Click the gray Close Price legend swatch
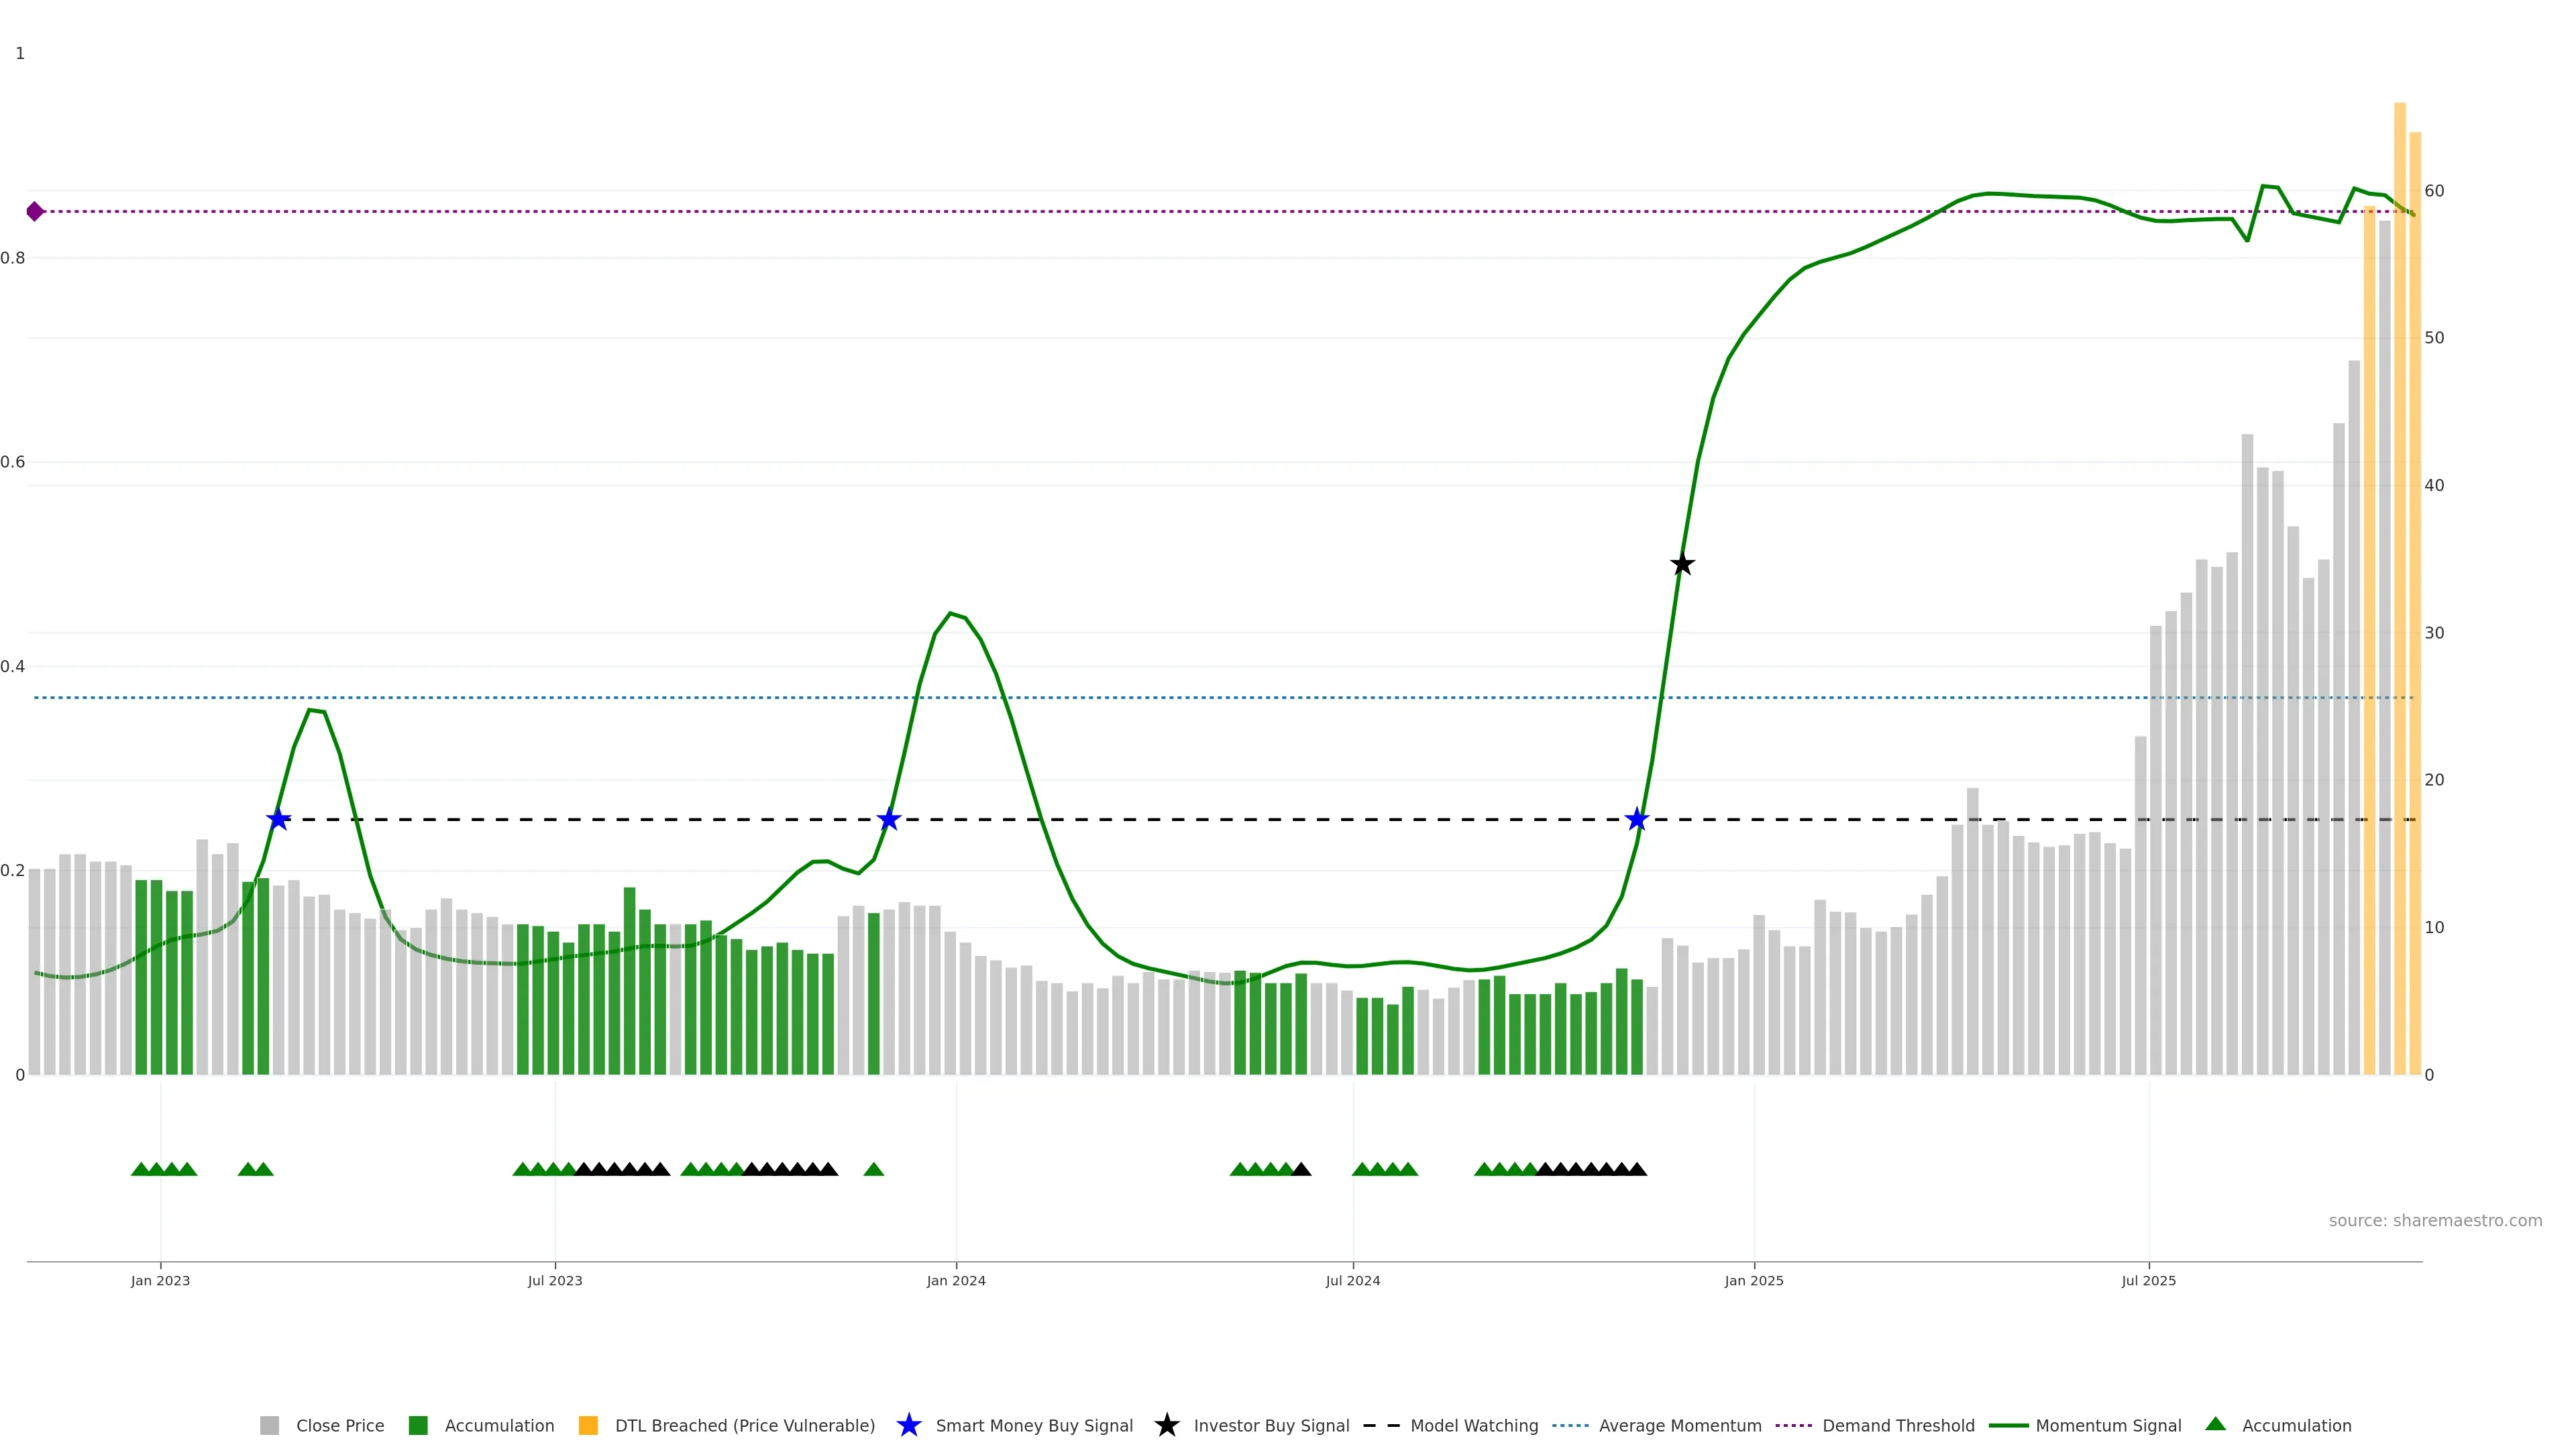Viewport: 2576px width, 1449px height. (x=269, y=1425)
